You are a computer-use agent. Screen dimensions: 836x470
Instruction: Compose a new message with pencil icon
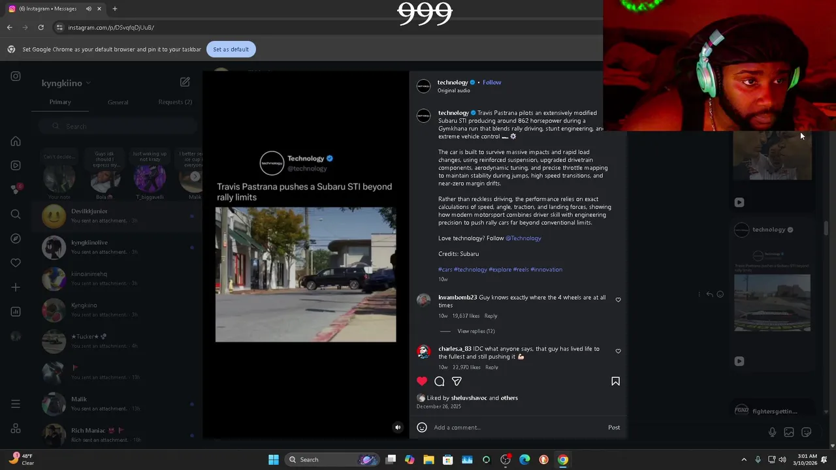tap(185, 82)
